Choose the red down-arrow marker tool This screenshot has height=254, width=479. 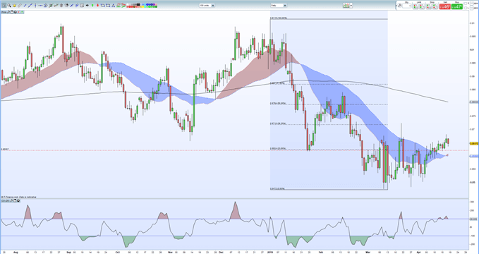coord(97,5)
